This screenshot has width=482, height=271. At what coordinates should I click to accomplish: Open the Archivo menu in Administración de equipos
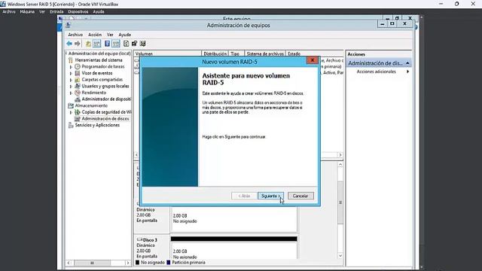pos(75,35)
